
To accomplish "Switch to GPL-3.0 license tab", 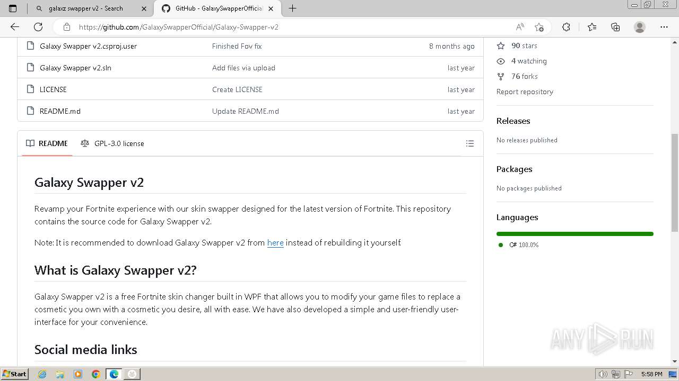I will point(112,143).
